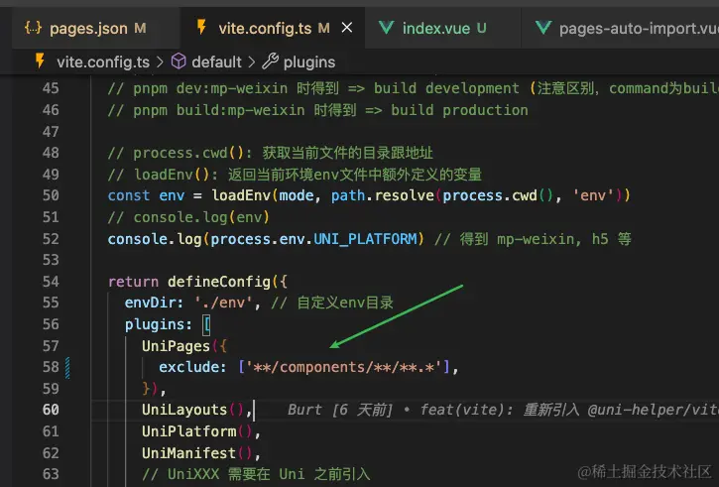Click the 'env' string on line 50
Screen dimensions: 719x487
593,195
